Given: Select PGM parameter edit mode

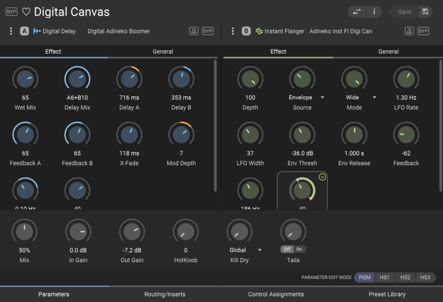Looking at the screenshot, I should (365, 277).
